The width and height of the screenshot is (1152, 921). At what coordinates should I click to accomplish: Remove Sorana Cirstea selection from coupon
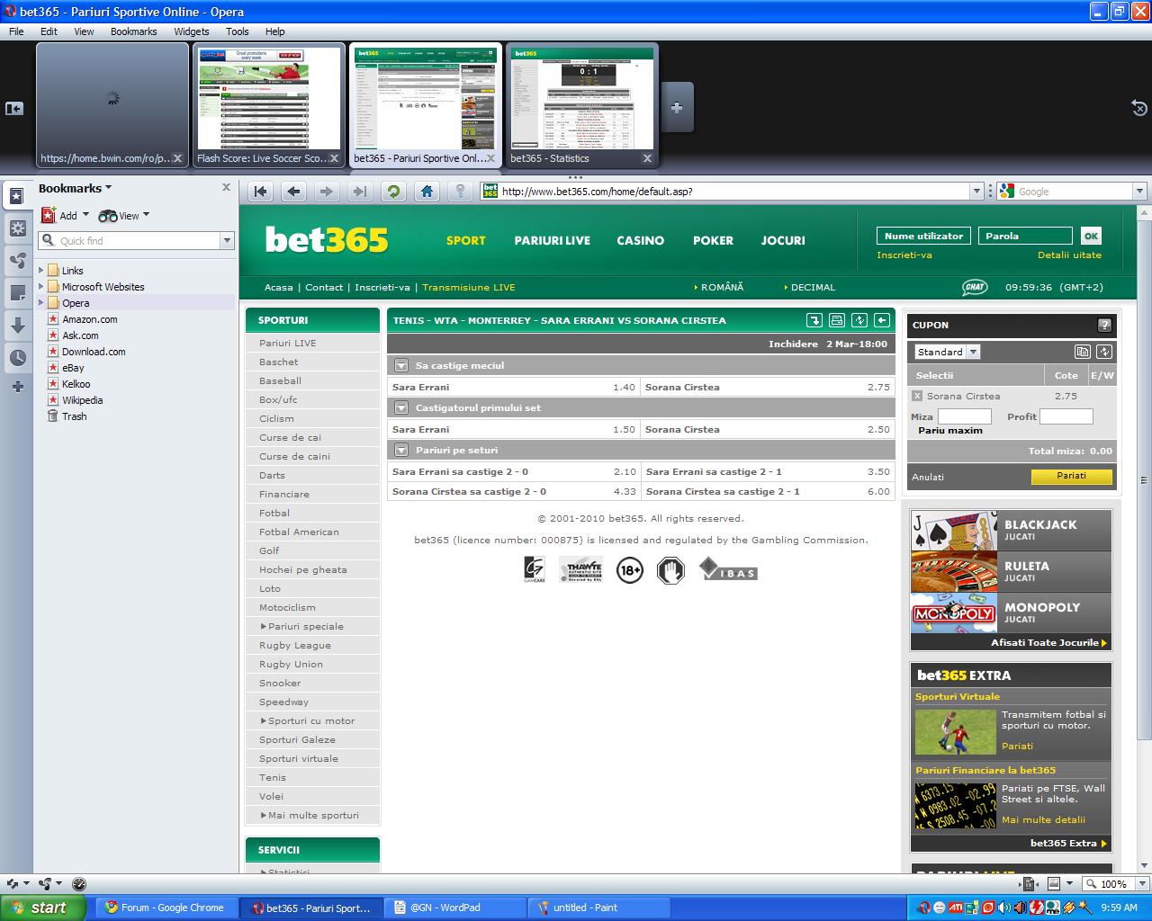click(x=917, y=396)
